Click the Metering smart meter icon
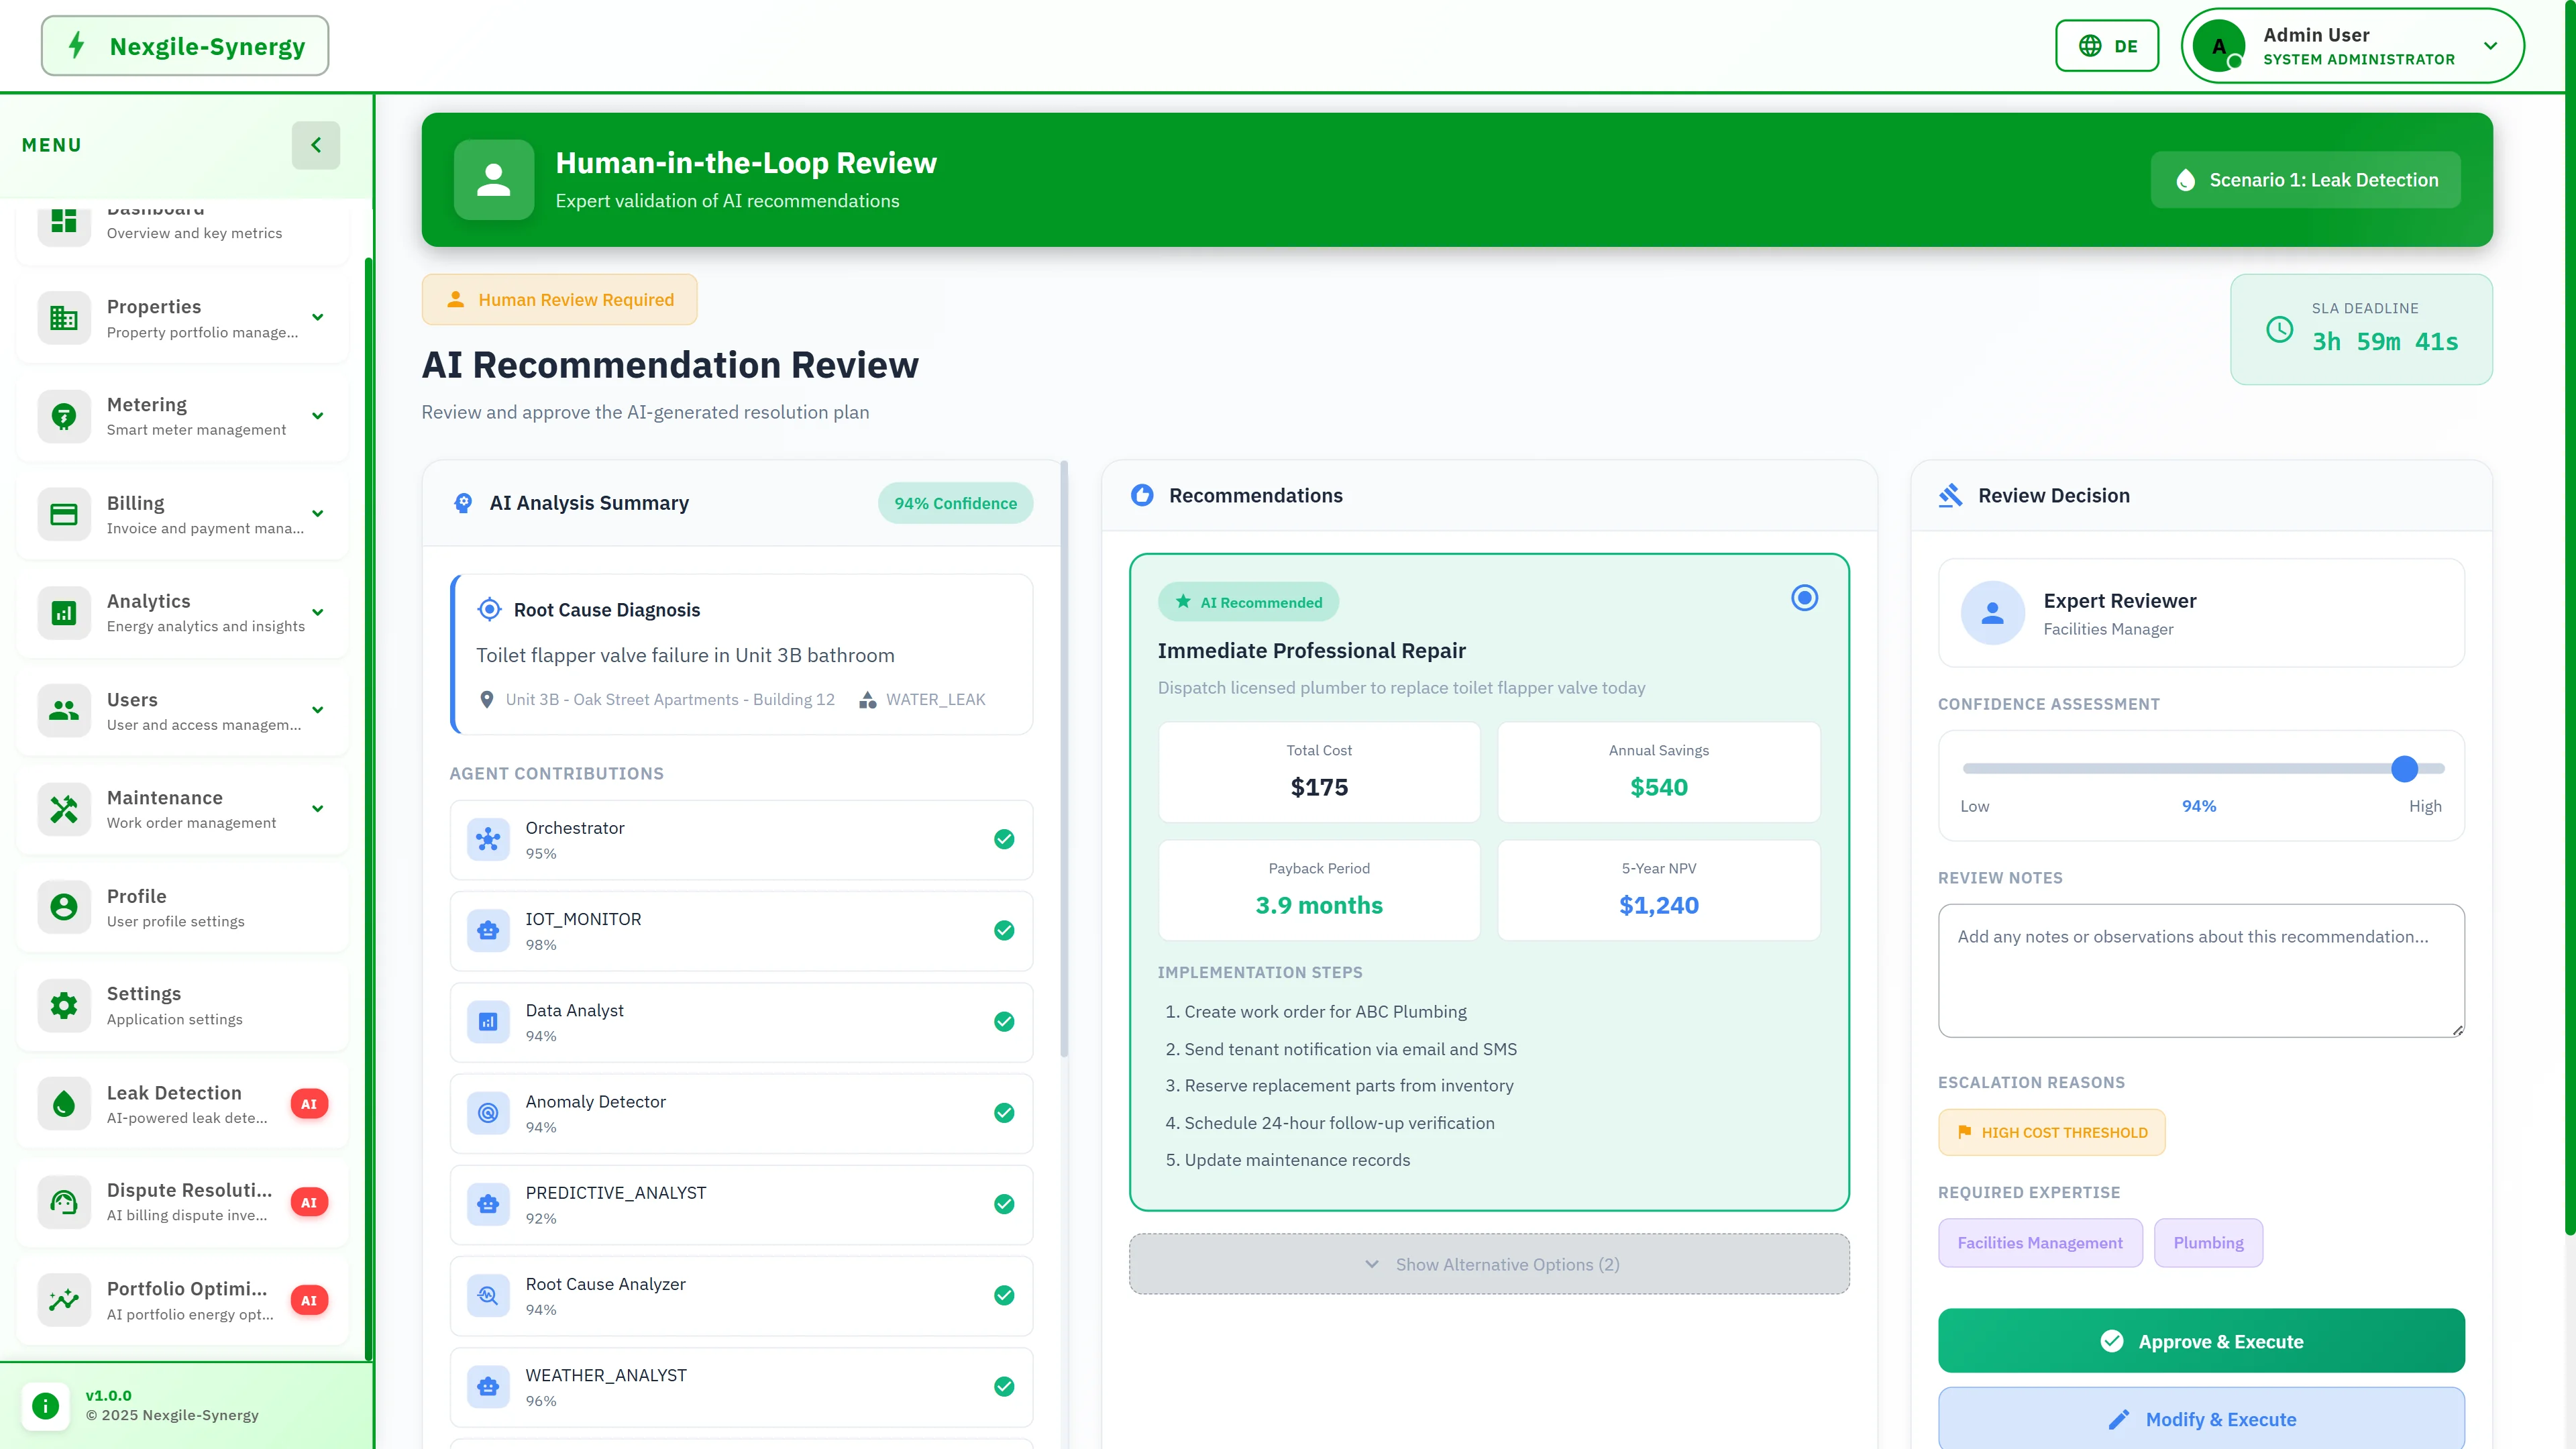This screenshot has width=2576, height=1449. pyautogui.click(x=63, y=416)
